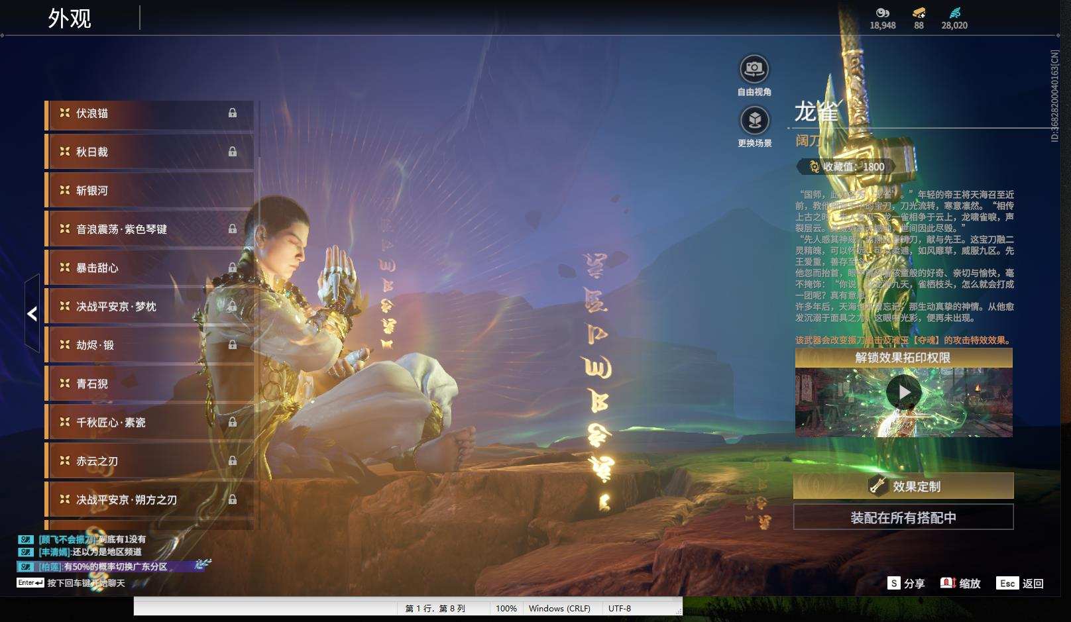Click the S 分享 share button
The width and height of the screenshot is (1071, 622).
(906, 583)
